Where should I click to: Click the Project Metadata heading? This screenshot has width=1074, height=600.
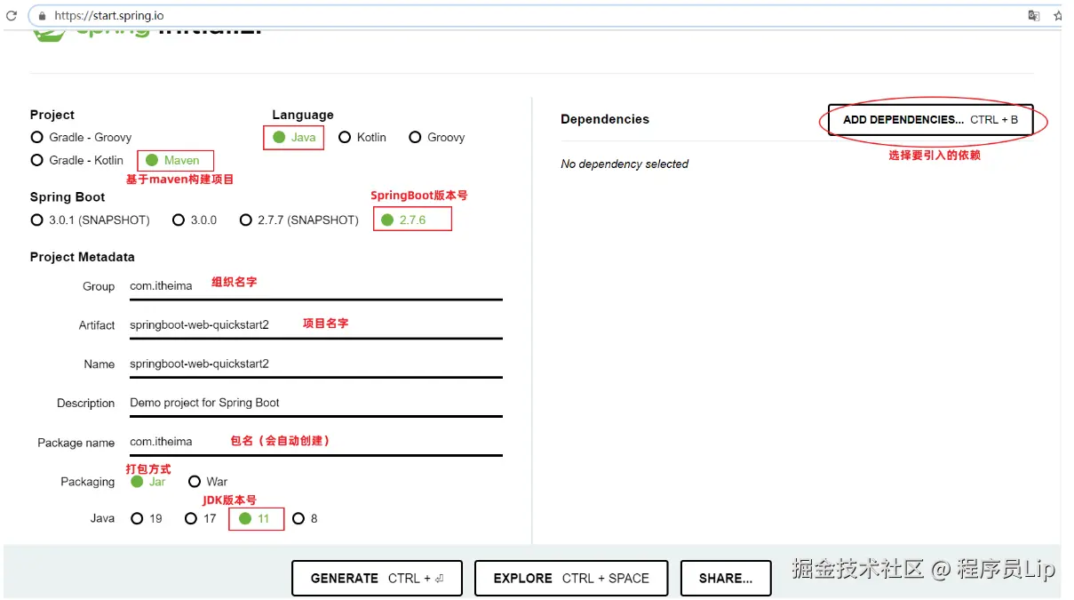pos(83,257)
